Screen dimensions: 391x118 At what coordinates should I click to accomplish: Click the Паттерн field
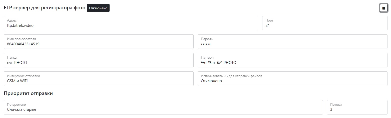pyautogui.click(x=292, y=60)
